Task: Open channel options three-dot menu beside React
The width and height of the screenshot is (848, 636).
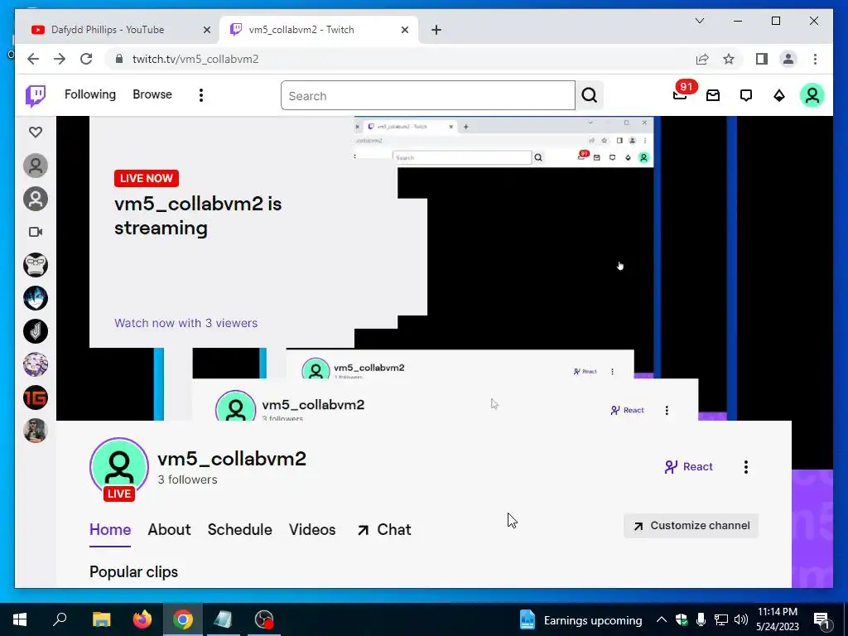Action: [746, 467]
